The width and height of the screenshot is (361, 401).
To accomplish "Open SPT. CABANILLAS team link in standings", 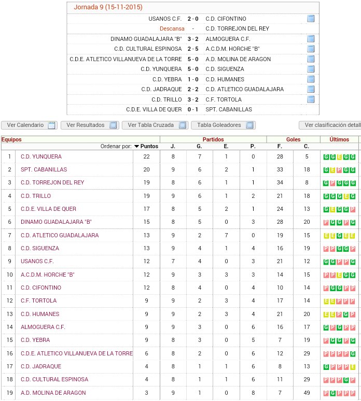I will pyautogui.click(x=44, y=169).
